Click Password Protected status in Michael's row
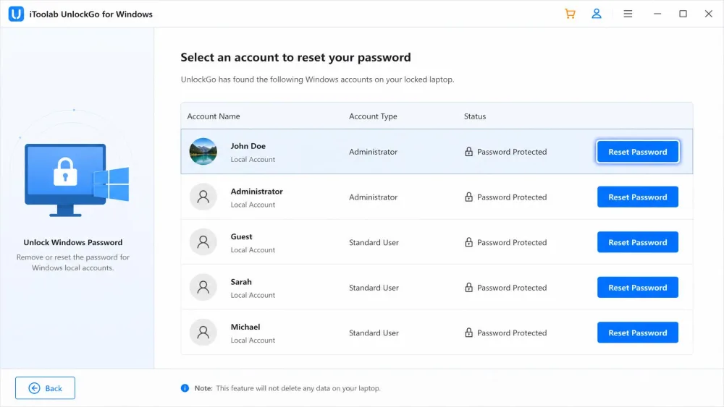This screenshot has height=407, width=724. [x=512, y=333]
